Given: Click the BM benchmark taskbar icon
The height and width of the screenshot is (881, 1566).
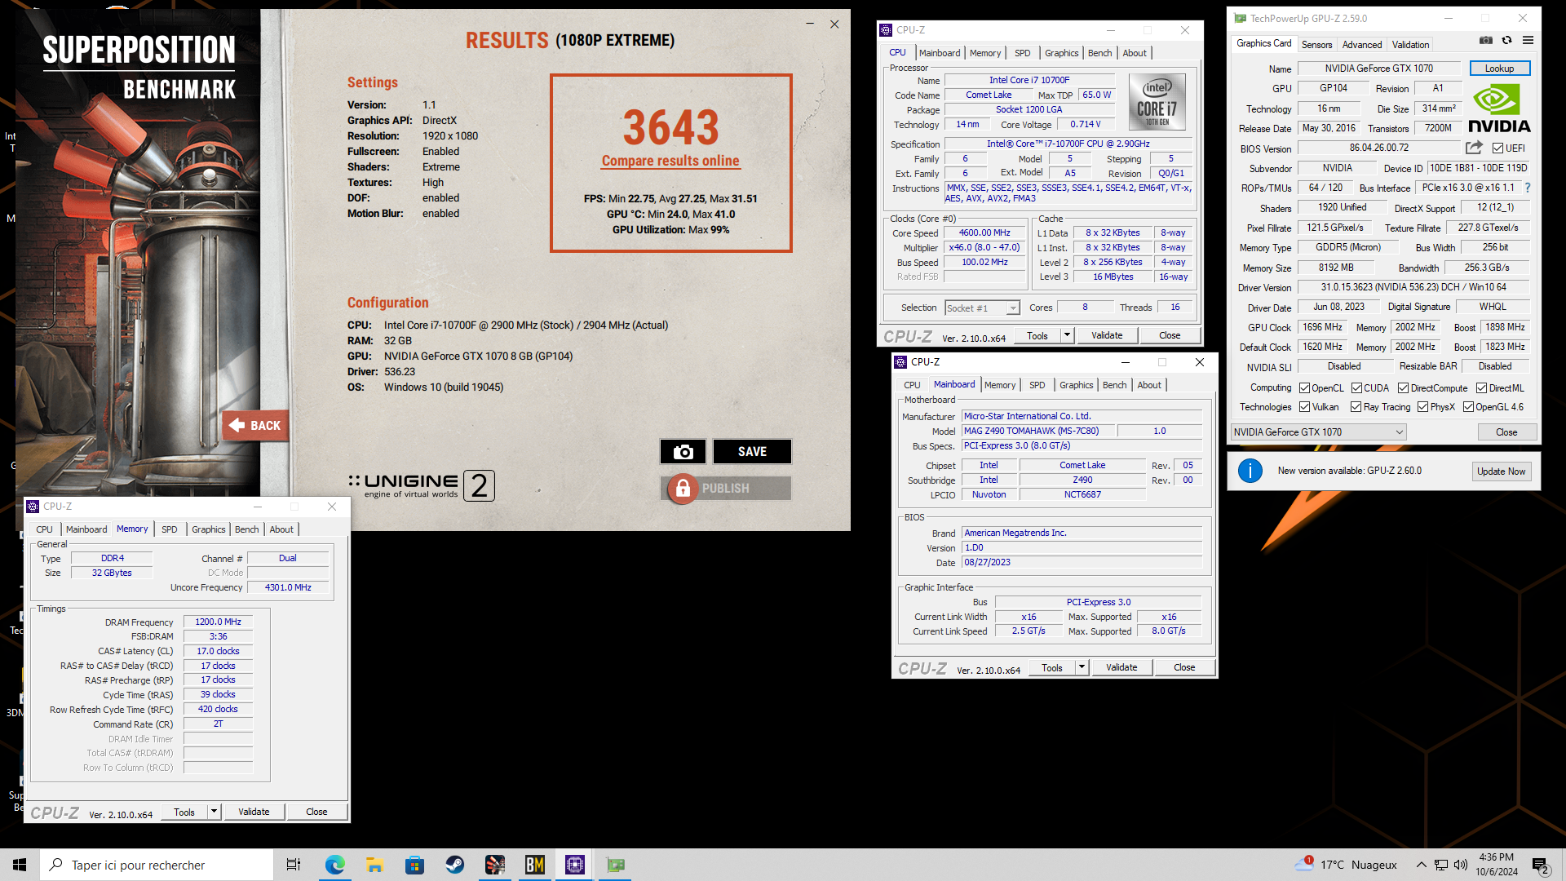Looking at the screenshot, I should click(x=534, y=865).
